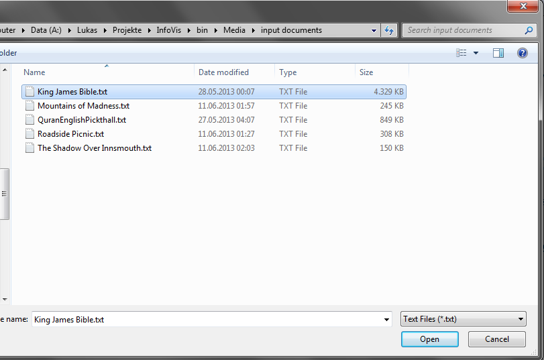Open the Help question mark icon
The image size is (544, 360).
click(x=522, y=53)
